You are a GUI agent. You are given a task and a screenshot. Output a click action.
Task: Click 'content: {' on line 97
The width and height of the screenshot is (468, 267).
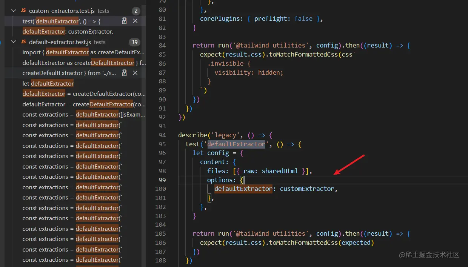(x=218, y=162)
